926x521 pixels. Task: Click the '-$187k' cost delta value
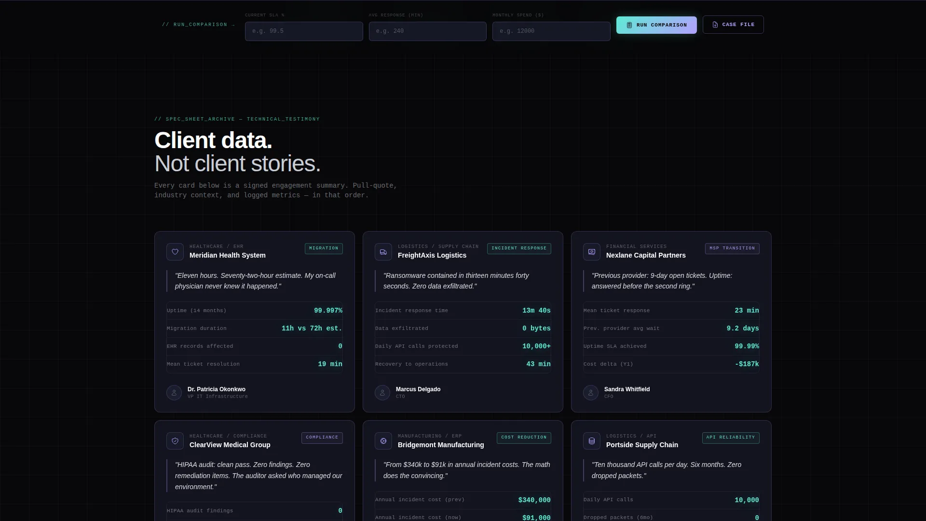pyautogui.click(x=747, y=364)
